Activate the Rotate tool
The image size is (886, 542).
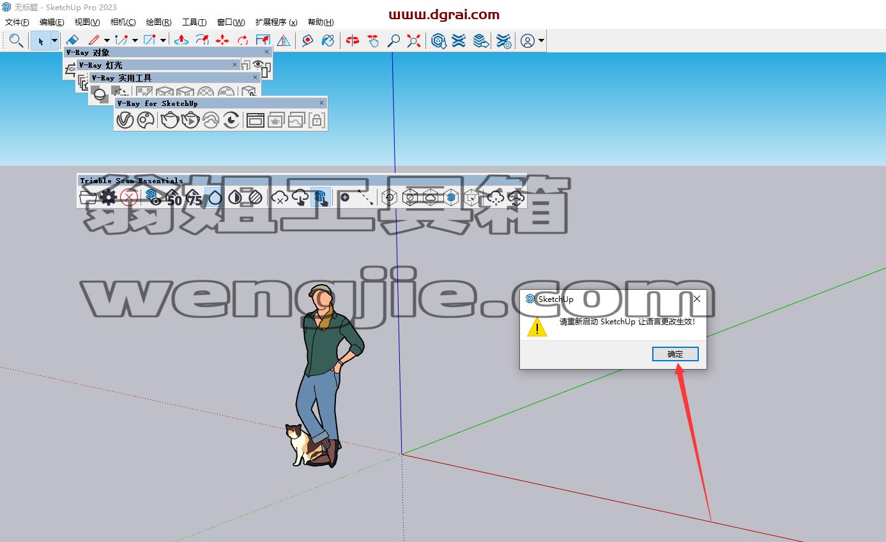243,40
